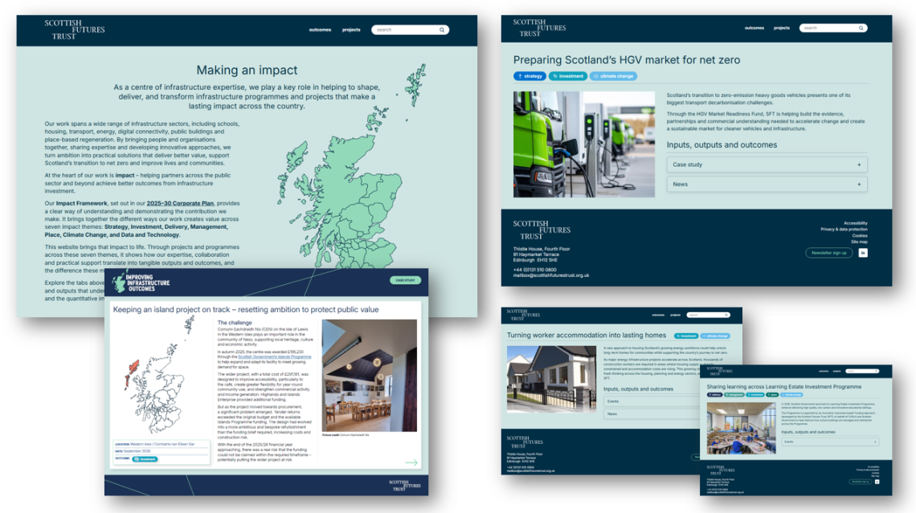Click Scottish Futures Trust logo in HGV page header
Screen dimensions: 916x513
click(x=539, y=28)
